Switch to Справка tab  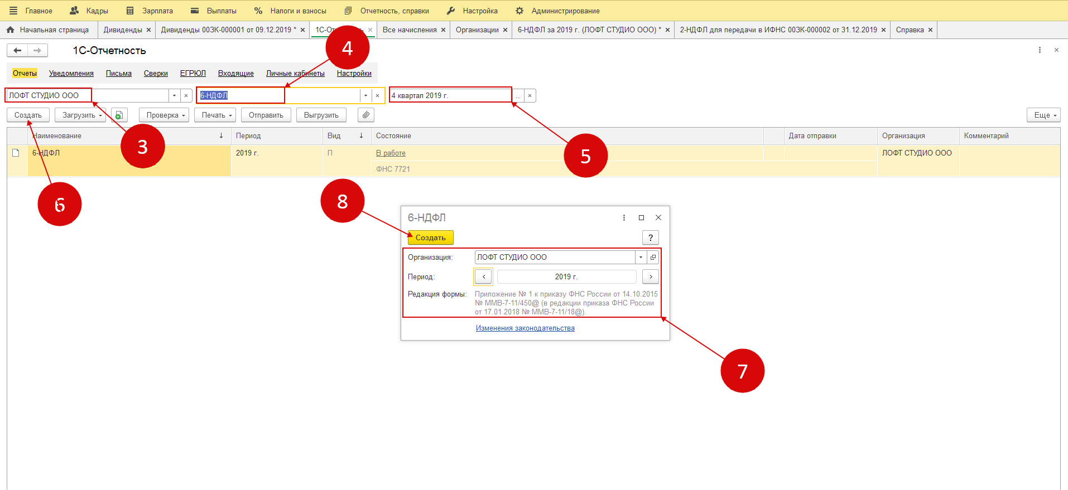(x=910, y=30)
